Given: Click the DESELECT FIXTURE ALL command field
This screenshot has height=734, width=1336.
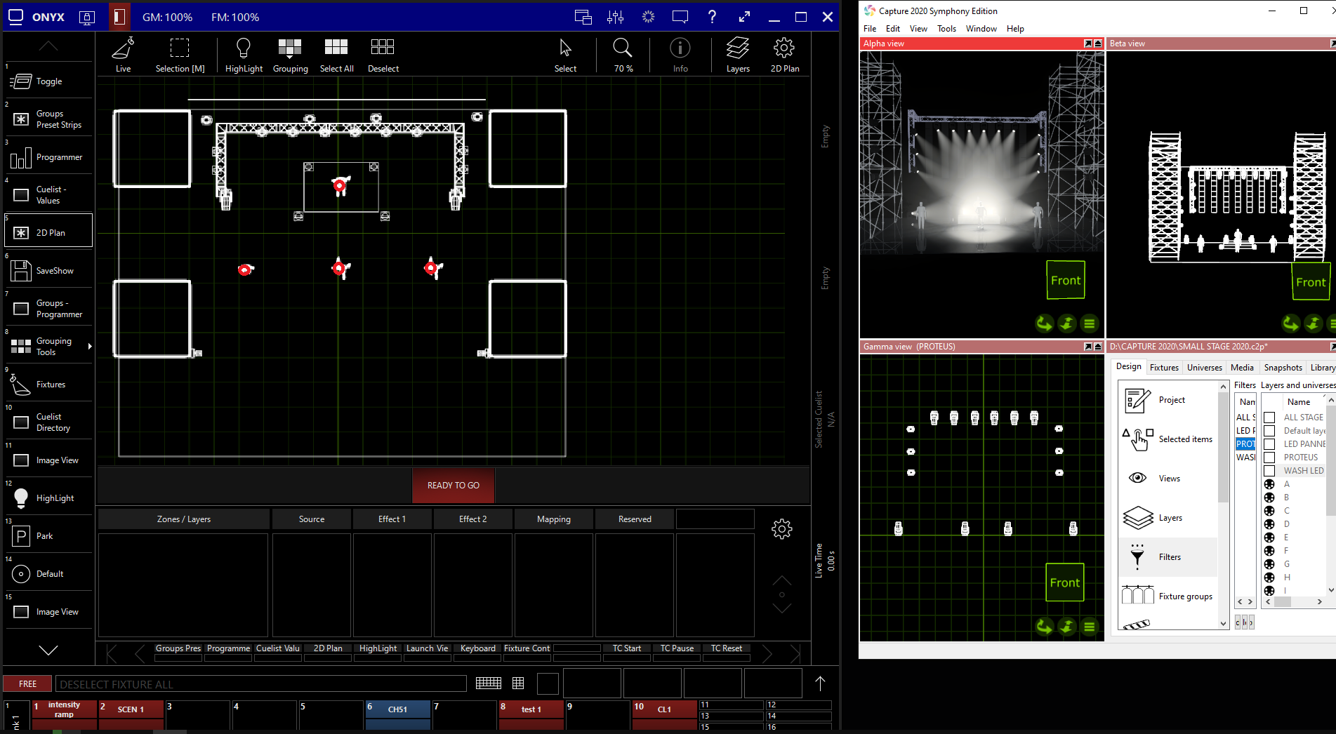Looking at the screenshot, I should click(261, 684).
